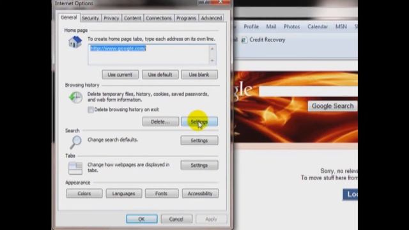Click 'To create home page tabs' instruction text
Viewport: 409px width, 230px height.
point(151,39)
